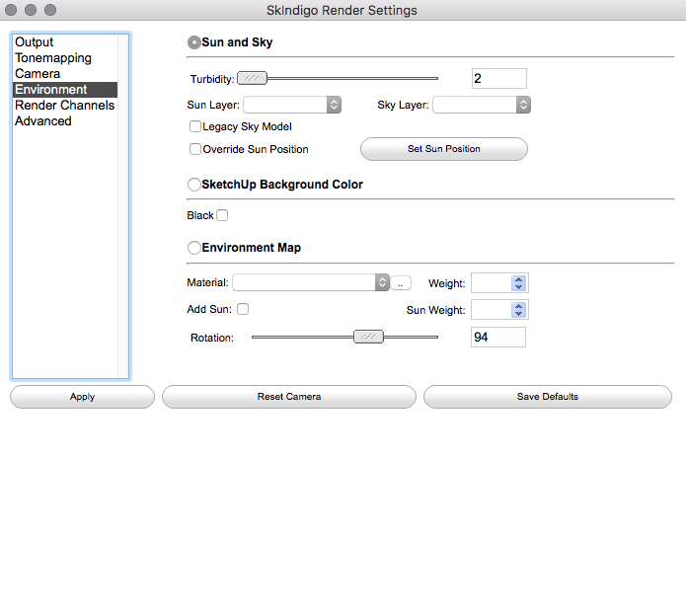Open the Output settings section
Screen dimensions: 686x611
[x=35, y=42]
